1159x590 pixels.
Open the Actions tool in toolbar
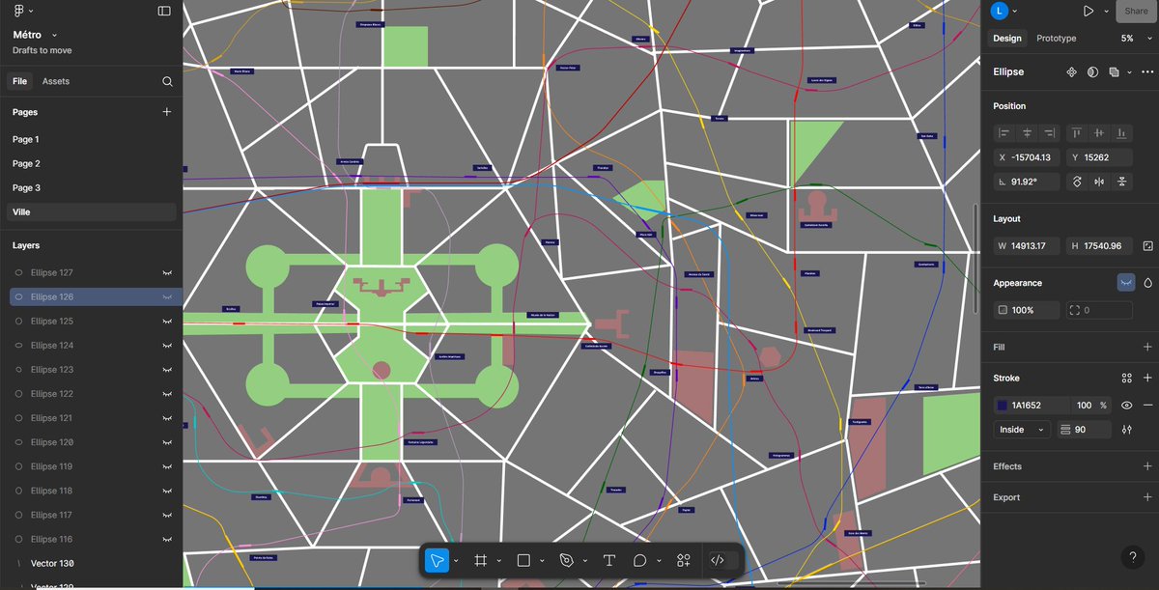pos(683,560)
